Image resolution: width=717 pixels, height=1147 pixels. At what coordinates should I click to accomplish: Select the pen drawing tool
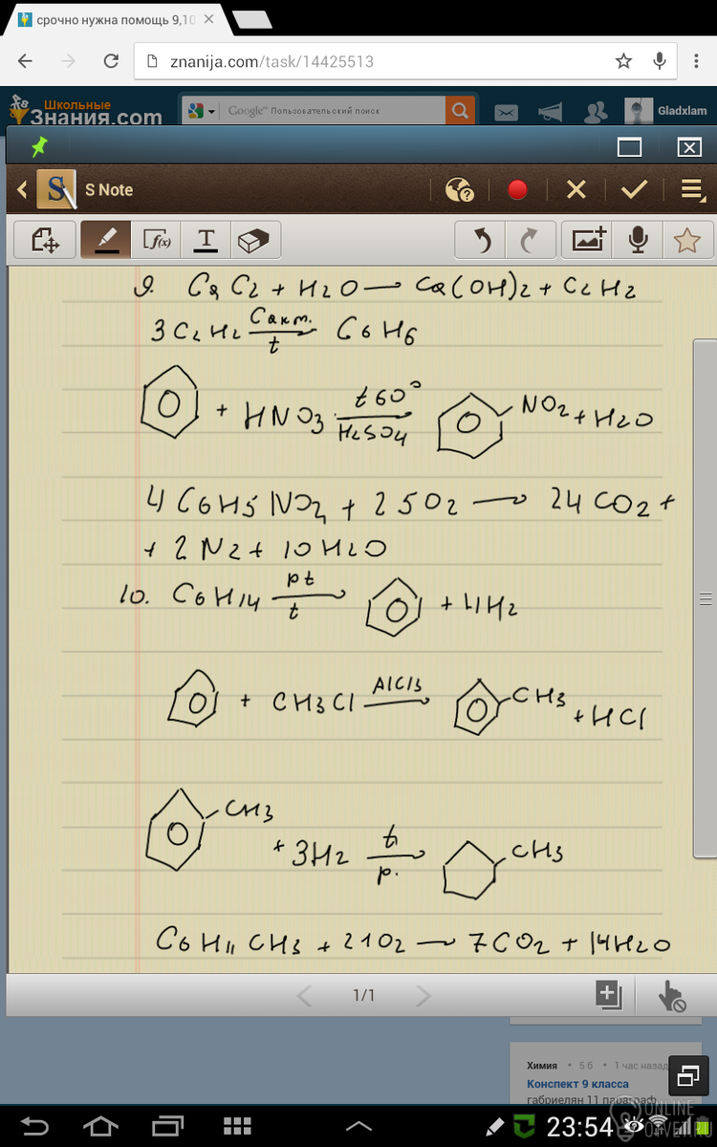pyautogui.click(x=106, y=240)
